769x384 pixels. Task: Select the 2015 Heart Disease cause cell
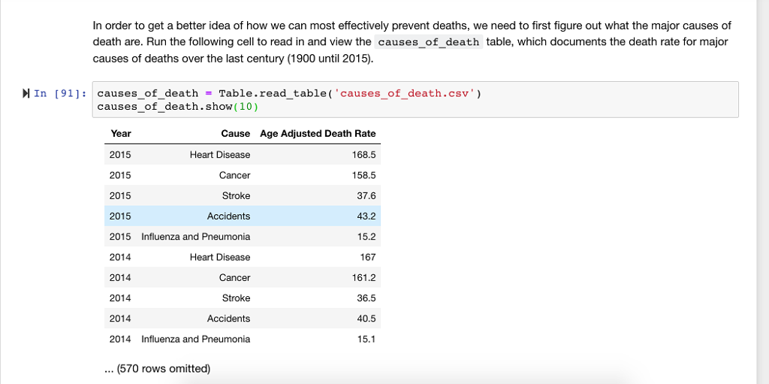[220, 155]
